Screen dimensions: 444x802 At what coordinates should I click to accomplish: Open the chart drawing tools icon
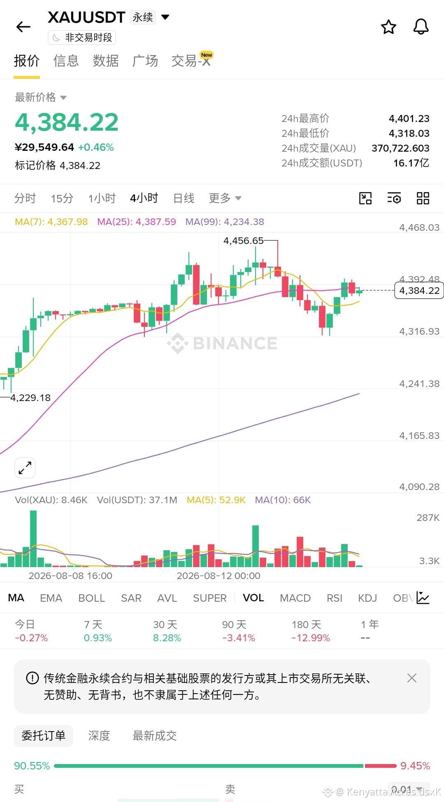[365, 198]
